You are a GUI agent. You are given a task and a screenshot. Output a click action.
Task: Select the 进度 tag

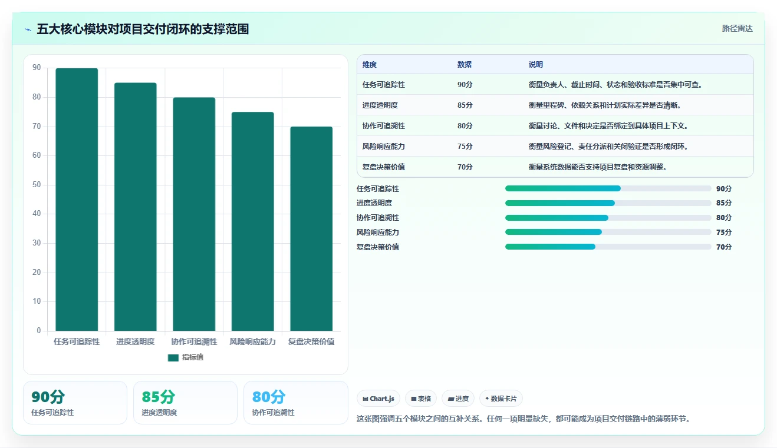coord(458,399)
